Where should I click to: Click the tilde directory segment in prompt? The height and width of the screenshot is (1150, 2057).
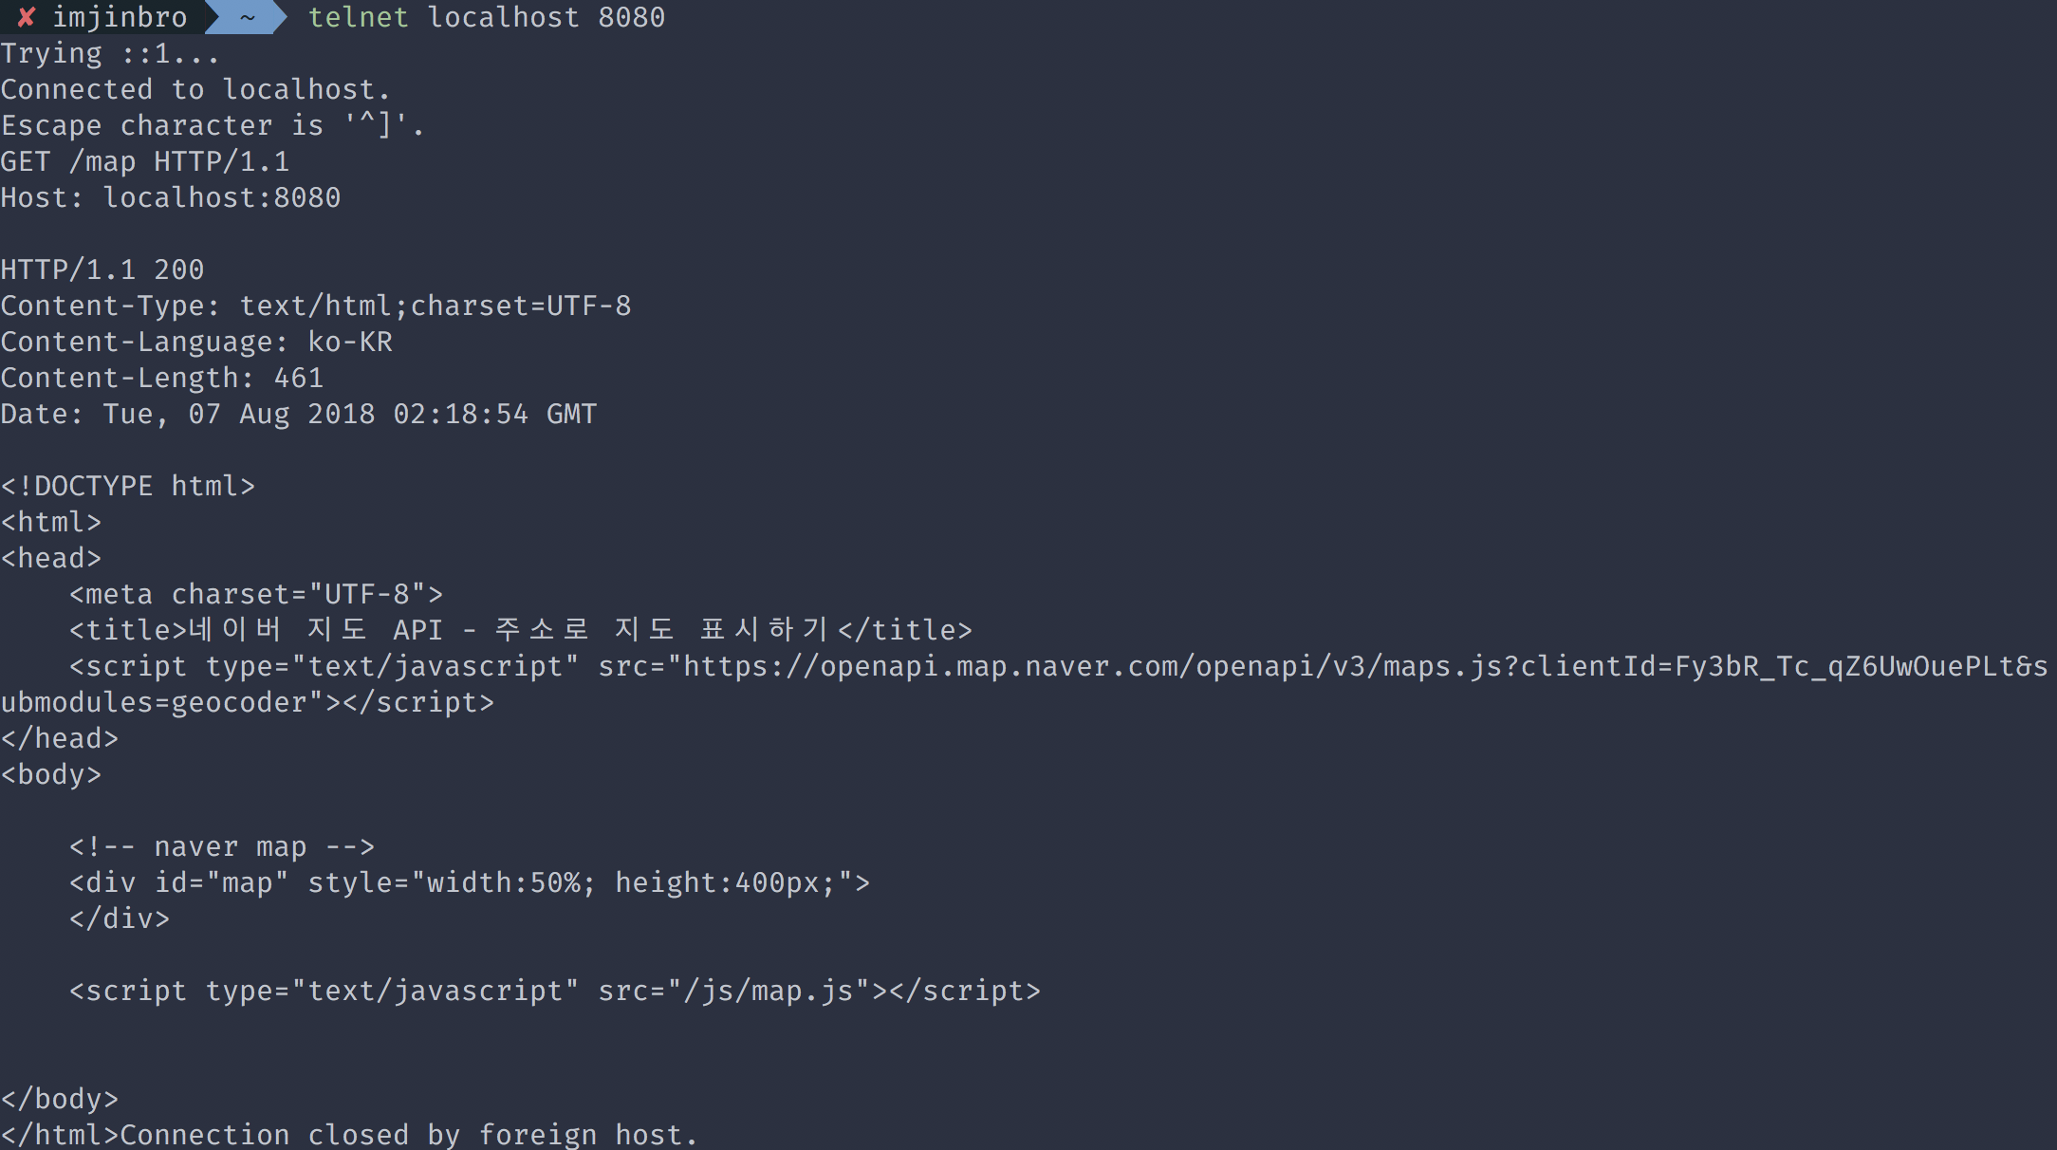coord(247,17)
